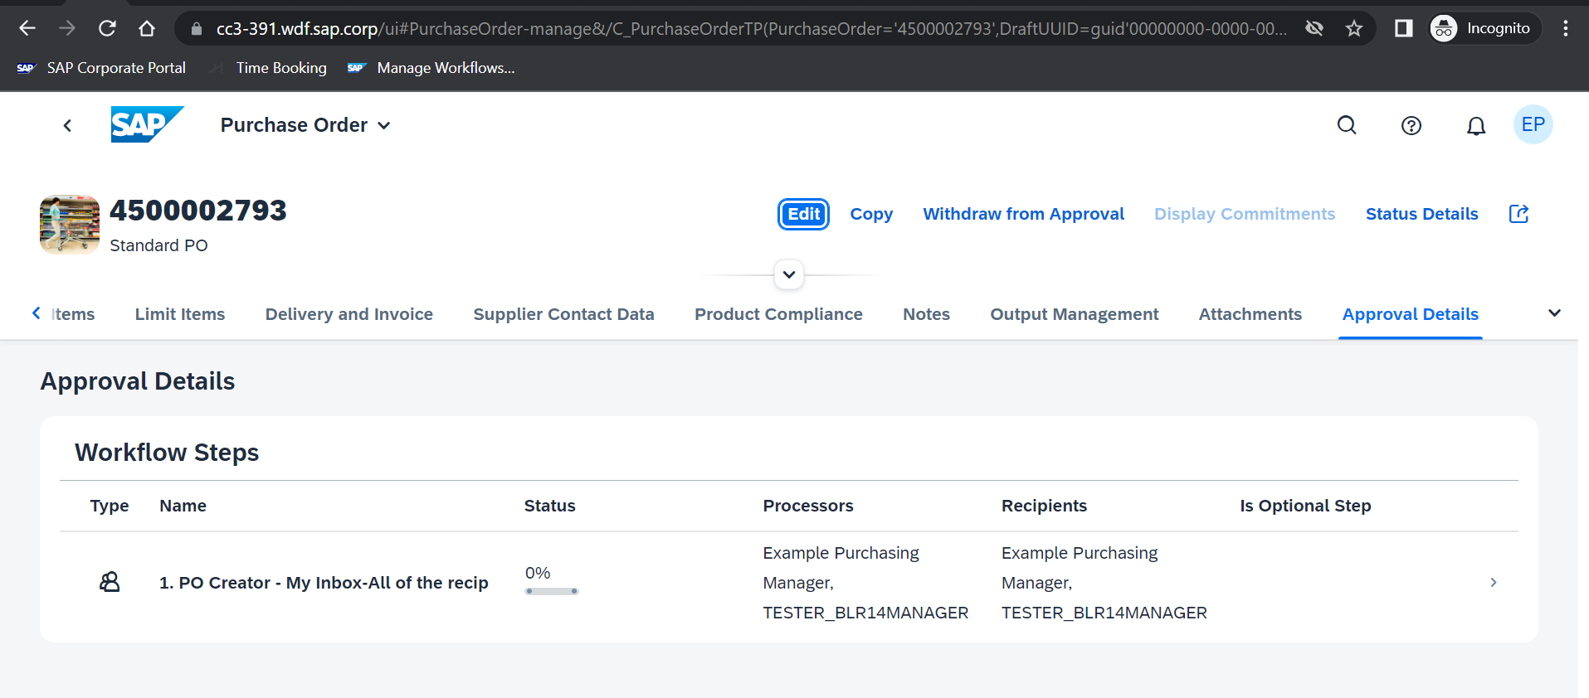Open workflow step details navigation arrow

tap(1493, 583)
